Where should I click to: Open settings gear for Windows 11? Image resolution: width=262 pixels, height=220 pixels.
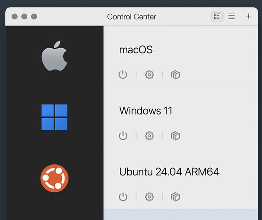[x=149, y=136]
